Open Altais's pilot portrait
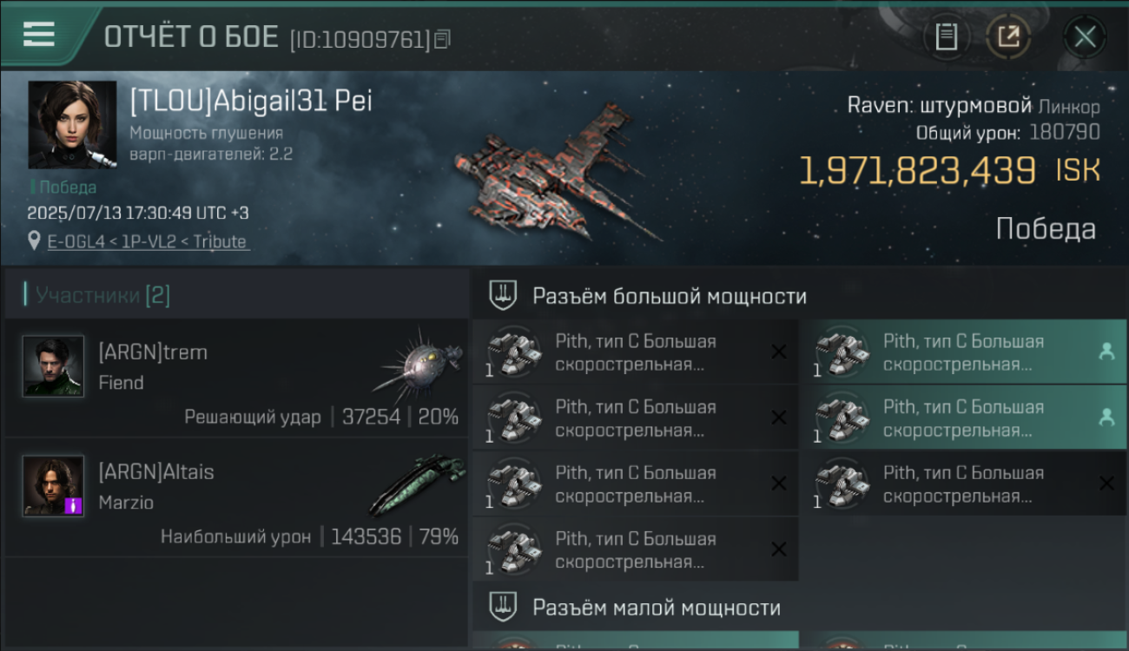 [53, 485]
